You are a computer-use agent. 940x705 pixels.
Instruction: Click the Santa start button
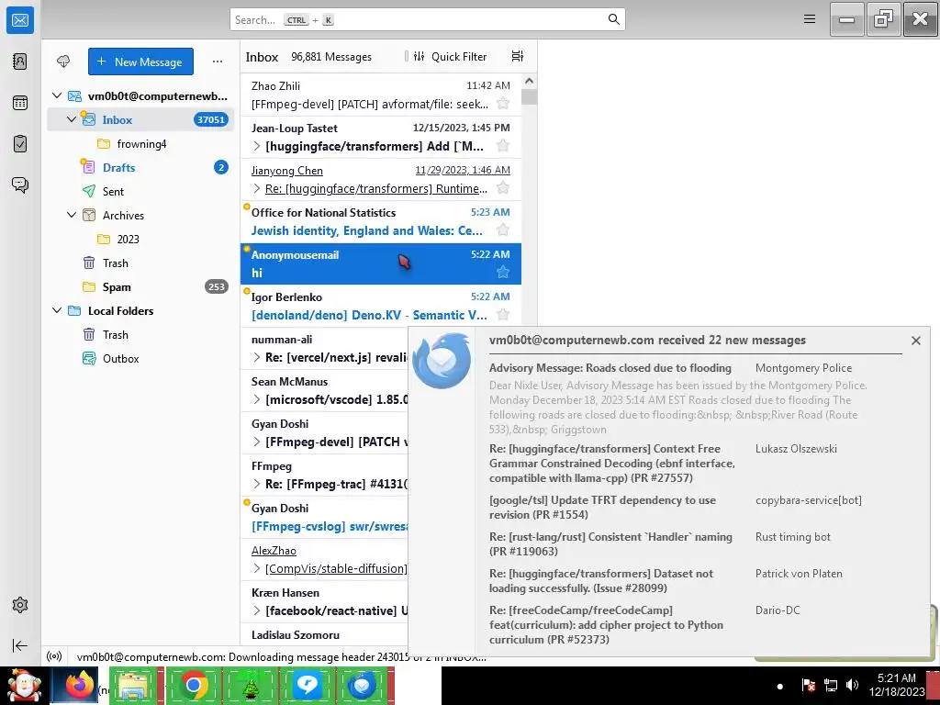pos(23,686)
